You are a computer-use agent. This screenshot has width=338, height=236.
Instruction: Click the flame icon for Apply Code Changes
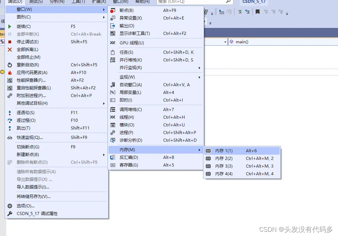10,73
